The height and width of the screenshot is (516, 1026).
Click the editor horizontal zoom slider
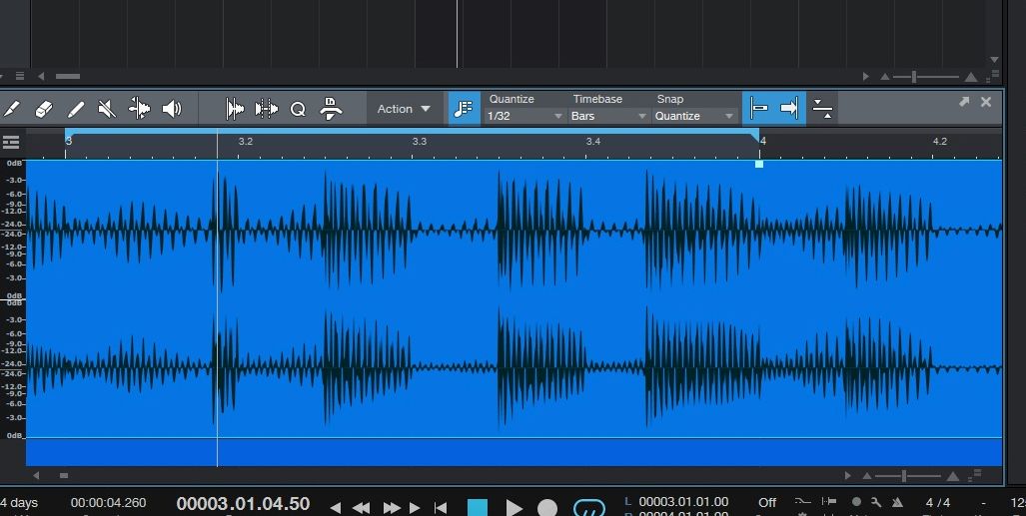coord(907,476)
